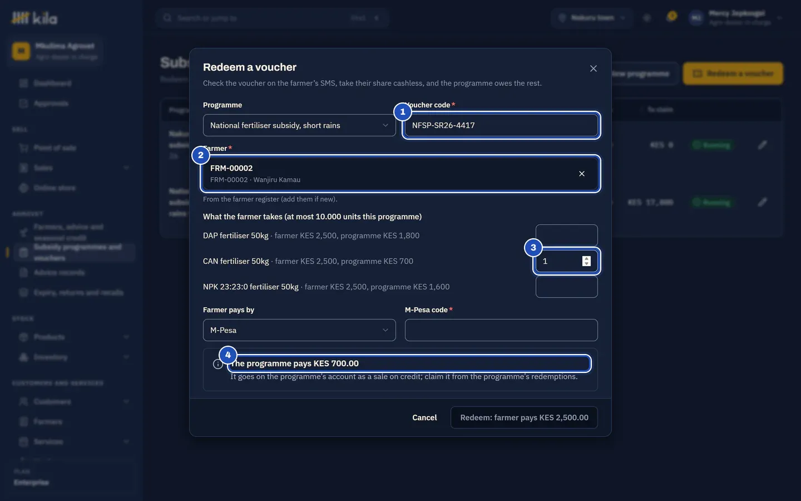This screenshot has width=801, height=501.
Task: Click the M-Pesa code field
Action: (x=501, y=330)
